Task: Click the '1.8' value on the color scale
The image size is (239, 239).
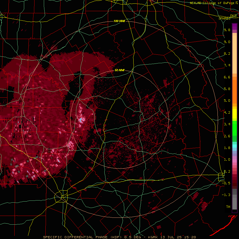Action: coord(227,148)
